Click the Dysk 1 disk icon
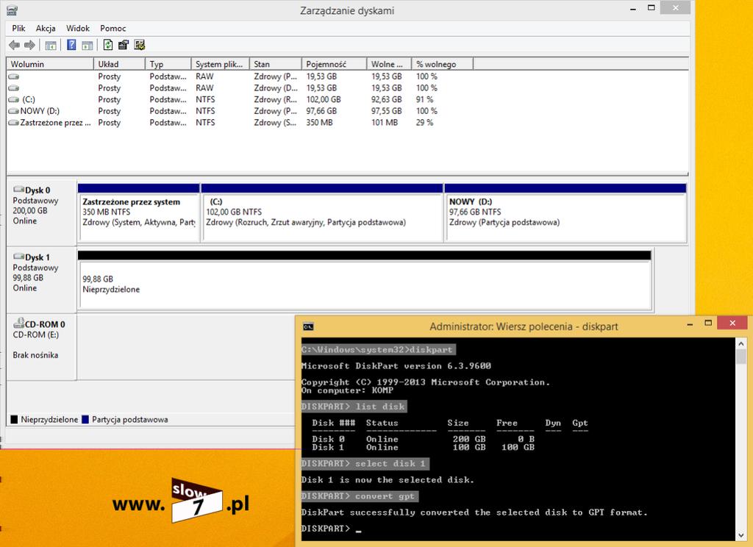 coord(18,257)
